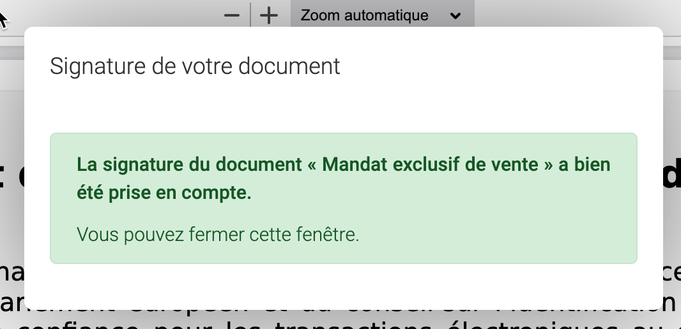This screenshot has width=681, height=329.
Task: Click empty toolbar area left of zoom out
Action: [128, 14]
